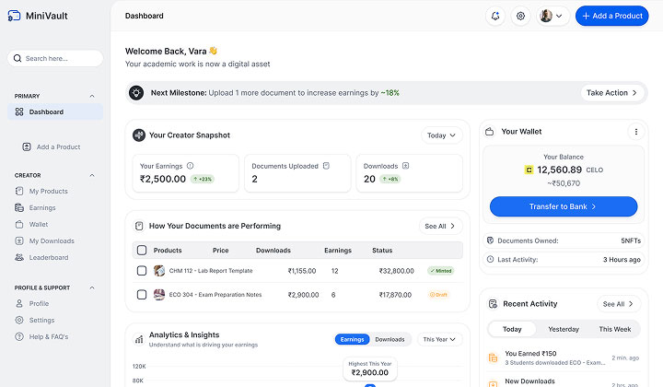Open Your Wallet three-dot menu
The height and width of the screenshot is (387, 663).
(635, 132)
